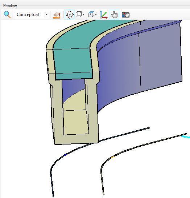This screenshot has width=190, height=198.
Task: Click the camera snapshot icon
Action: tap(125, 15)
